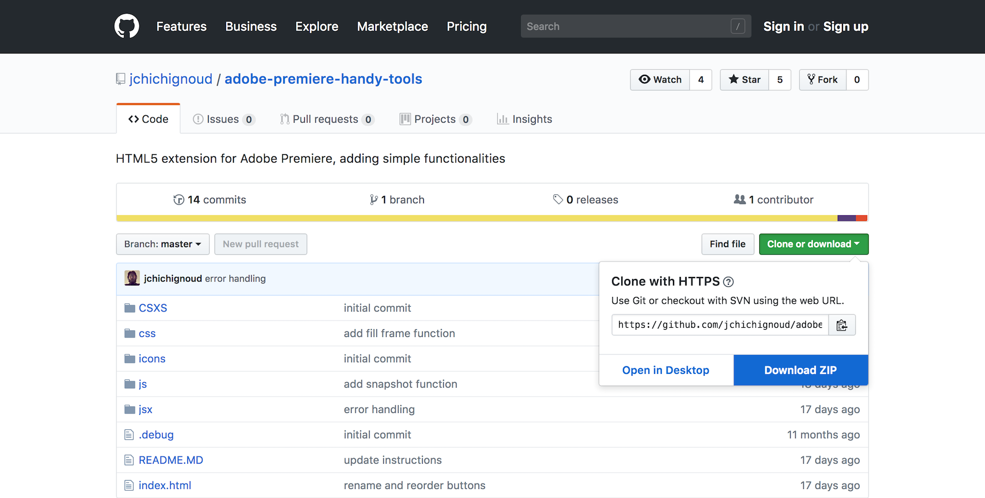View 0 releases
Viewport: 985px width, 498px height.
point(585,200)
